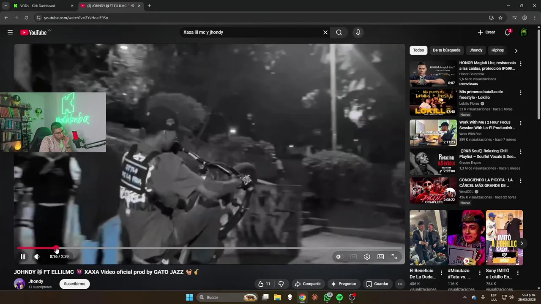
Task: Open the HONOR Magic8 Lite ad thumbnail
Action: click(x=433, y=74)
